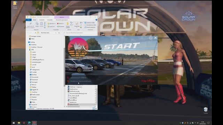This screenshot has width=223, height=125.
Task: Open the Cestino desktop icon
Action: tap(206, 110)
